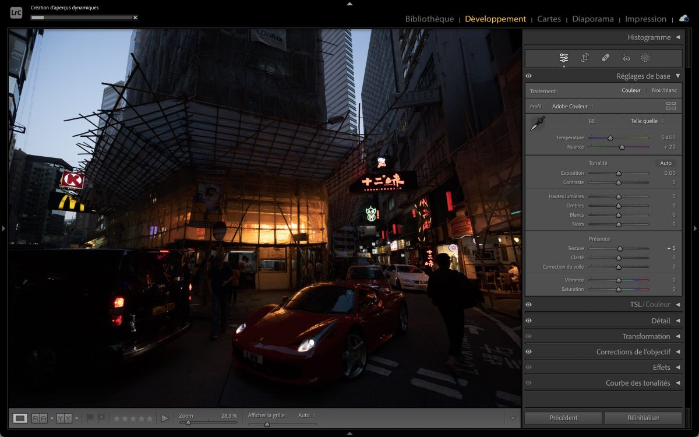Pick the white balance eyedropper
699x437 pixels.
537,124
